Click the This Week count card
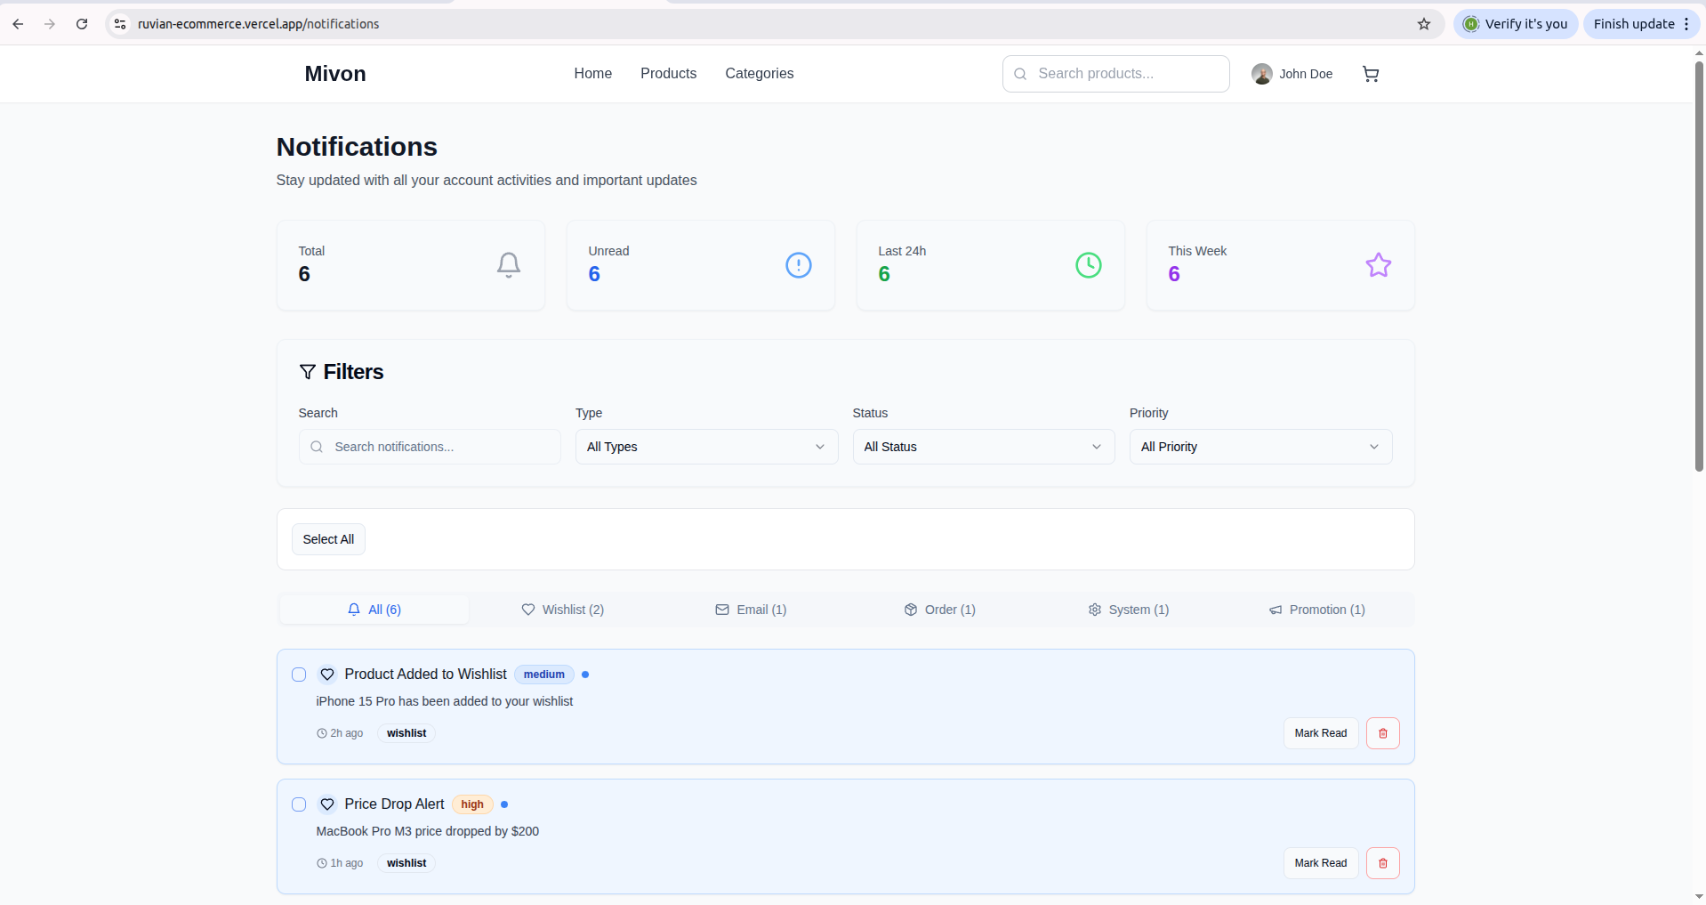Image resolution: width=1706 pixels, height=905 pixels. click(1281, 265)
